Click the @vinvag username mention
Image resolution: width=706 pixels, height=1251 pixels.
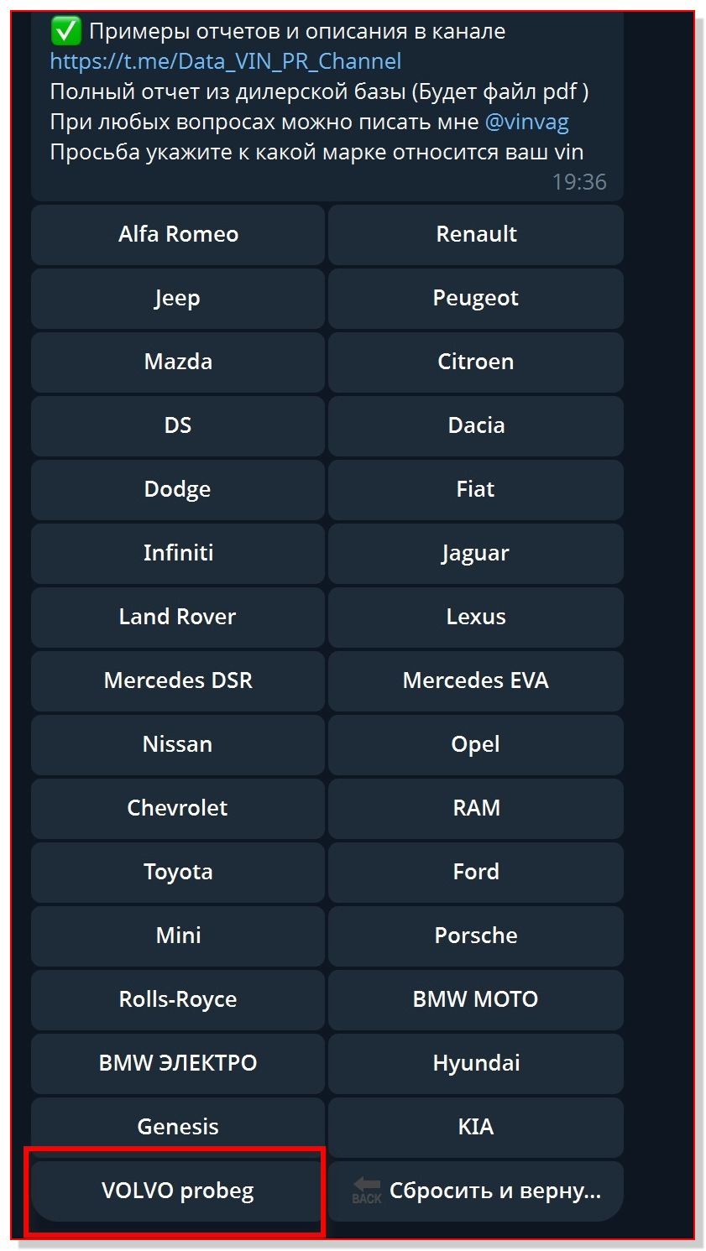(526, 122)
